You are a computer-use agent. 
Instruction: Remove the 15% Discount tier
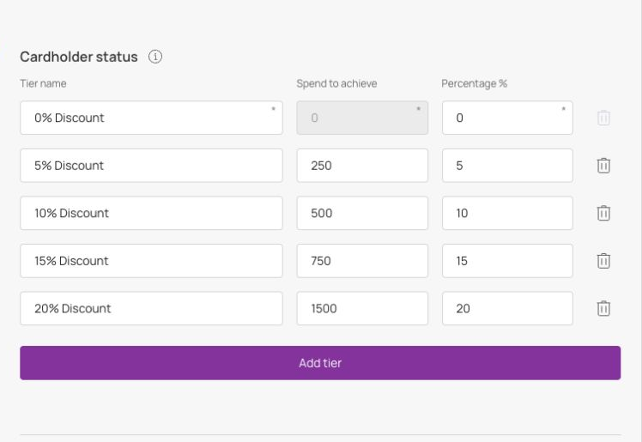click(603, 261)
